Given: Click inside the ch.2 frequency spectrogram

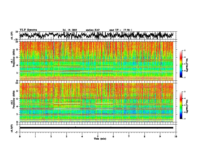Looking at the screenshot, I should tap(96, 102).
